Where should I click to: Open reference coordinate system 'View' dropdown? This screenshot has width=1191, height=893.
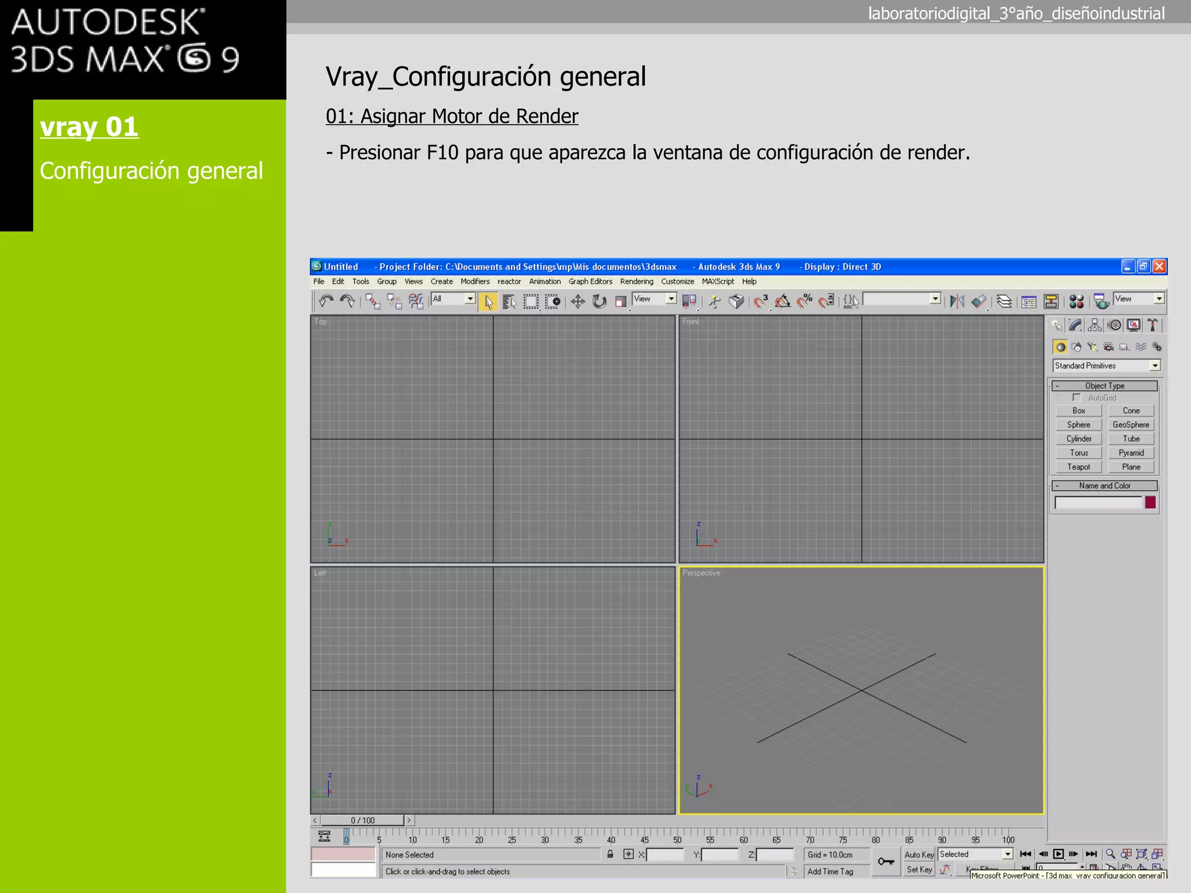(654, 299)
